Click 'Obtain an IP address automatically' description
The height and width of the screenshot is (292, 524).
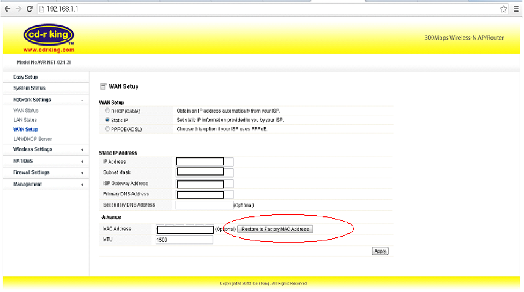pyautogui.click(x=228, y=111)
